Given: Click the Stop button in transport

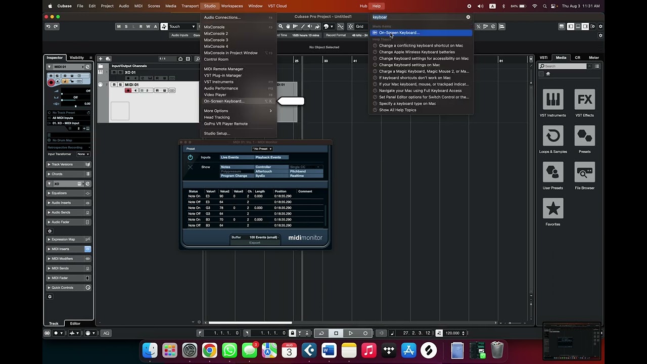Looking at the screenshot, I should (x=336, y=333).
